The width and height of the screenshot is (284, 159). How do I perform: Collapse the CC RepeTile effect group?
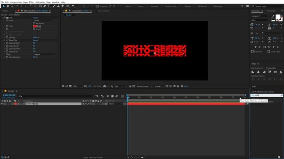tap(2, 40)
